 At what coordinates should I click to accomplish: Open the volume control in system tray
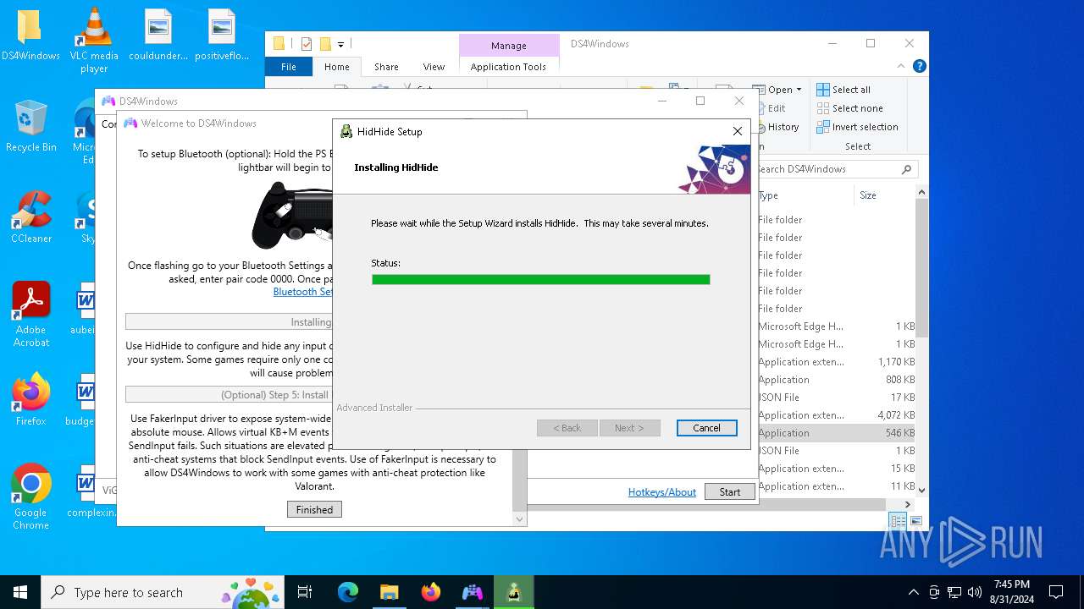pos(975,592)
